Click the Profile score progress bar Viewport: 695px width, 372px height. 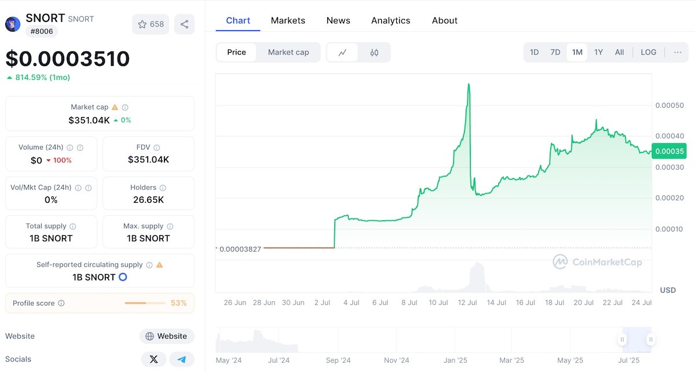click(x=145, y=303)
